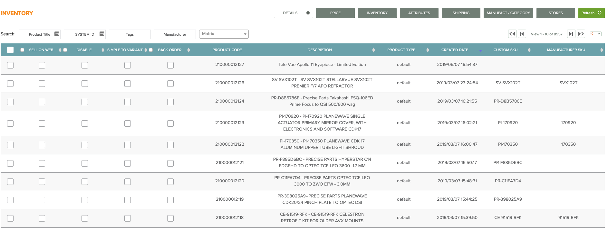The width and height of the screenshot is (608, 228).
Task: Tick the select-all checkbox in table header
Action: pyautogui.click(x=10, y=50)
